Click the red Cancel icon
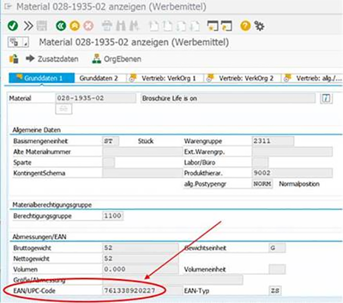 click(x=89, y=26)
